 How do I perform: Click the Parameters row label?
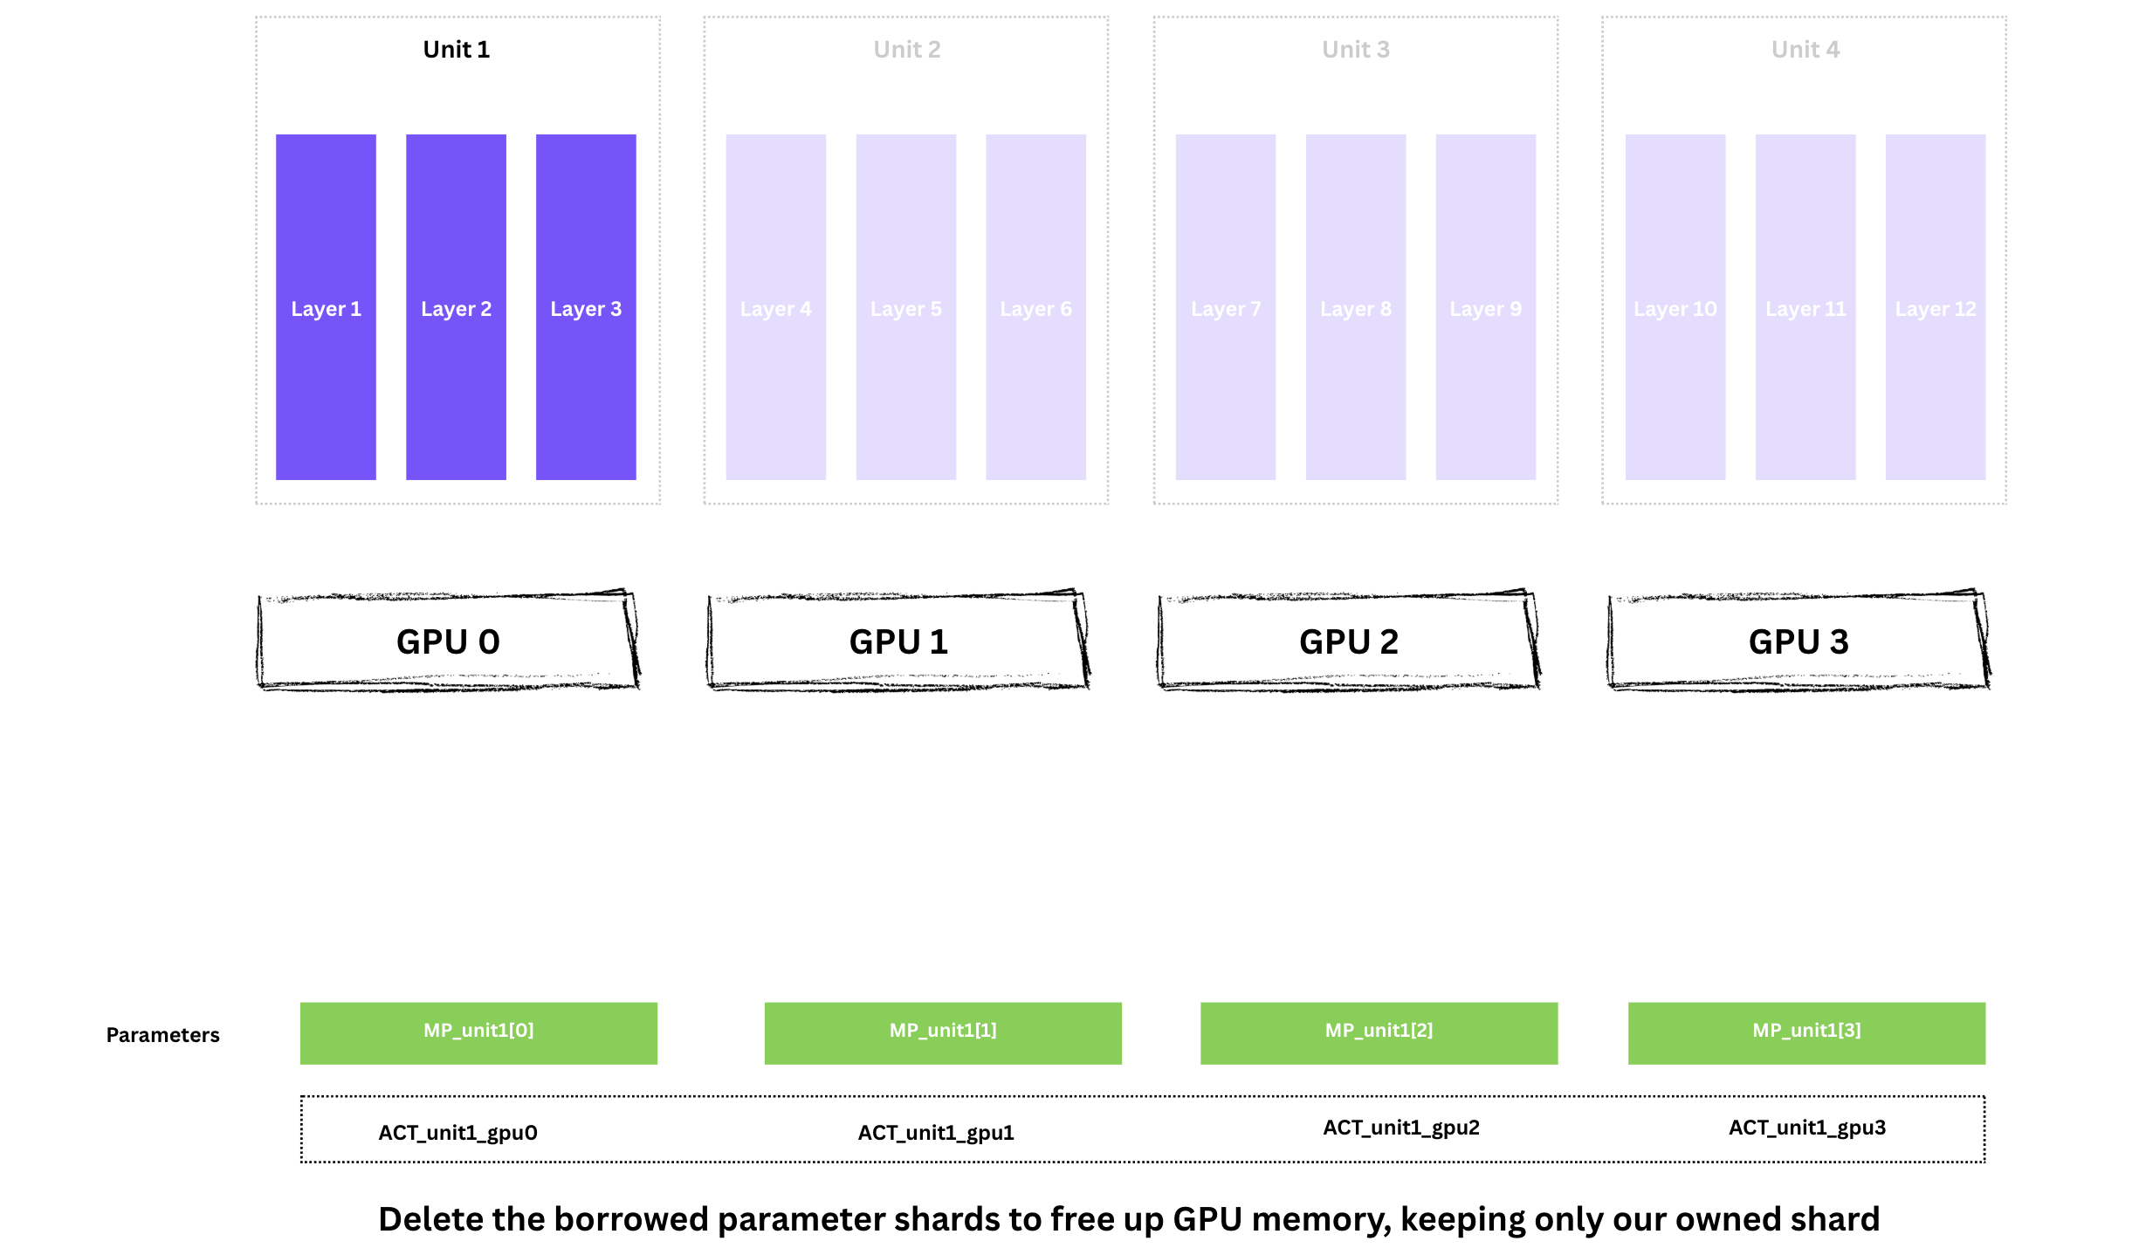tap(163, 1035)
